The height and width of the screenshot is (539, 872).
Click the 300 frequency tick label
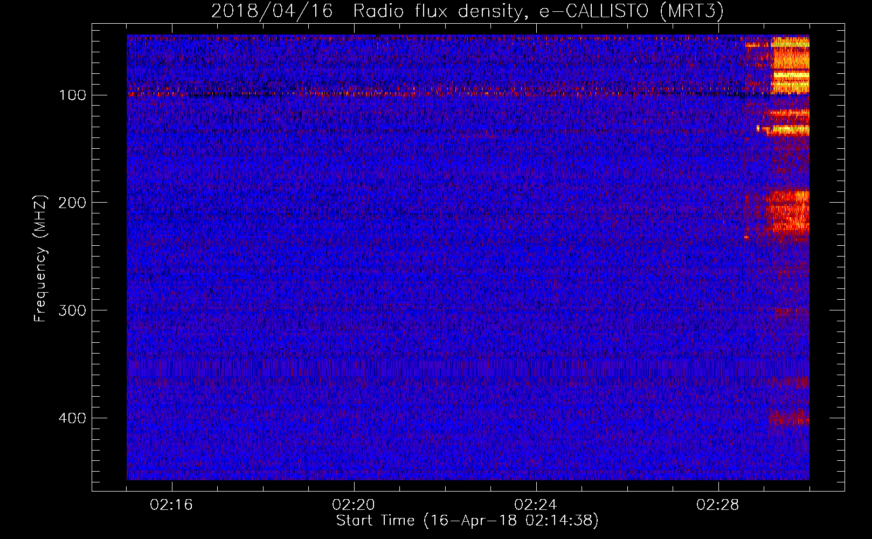(x=73, y=310)
